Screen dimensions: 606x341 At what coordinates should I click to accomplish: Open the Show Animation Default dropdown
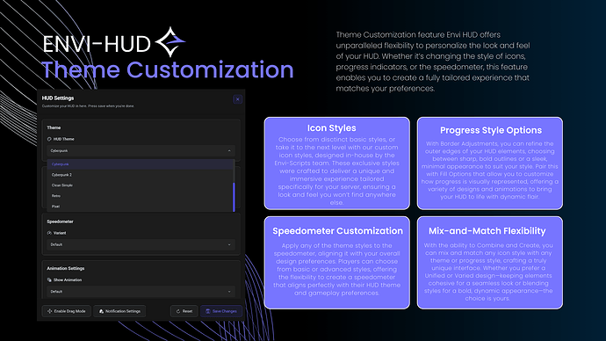pos(141,292)
